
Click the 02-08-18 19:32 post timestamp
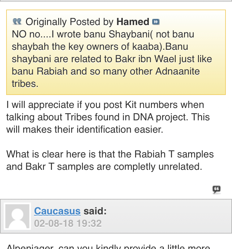[68, 223]
